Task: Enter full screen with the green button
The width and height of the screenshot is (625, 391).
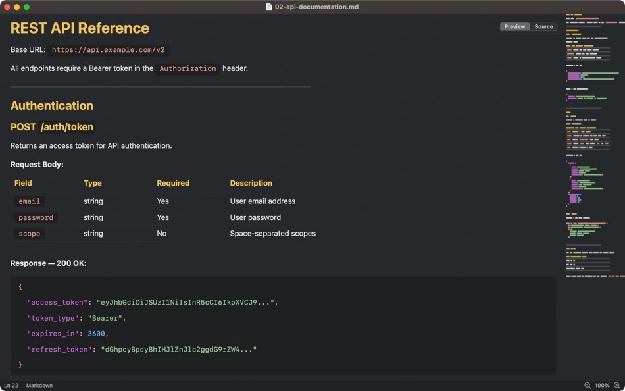Action: point(26,7)
